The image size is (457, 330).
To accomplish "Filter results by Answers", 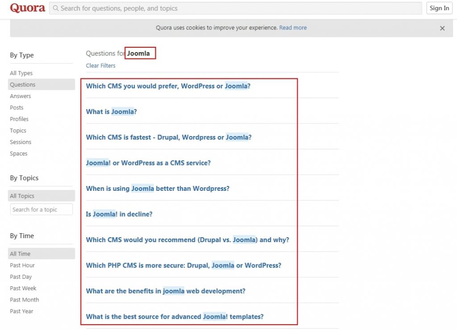I will pyautogui.click(x=21, y=96).
